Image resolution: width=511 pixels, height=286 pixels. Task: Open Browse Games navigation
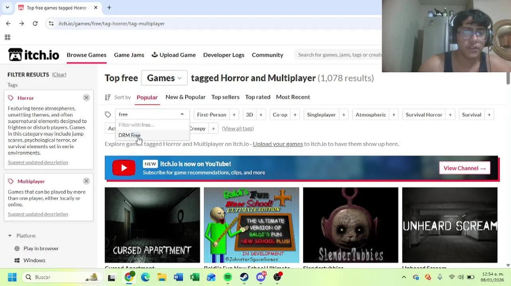coord(86,55)
